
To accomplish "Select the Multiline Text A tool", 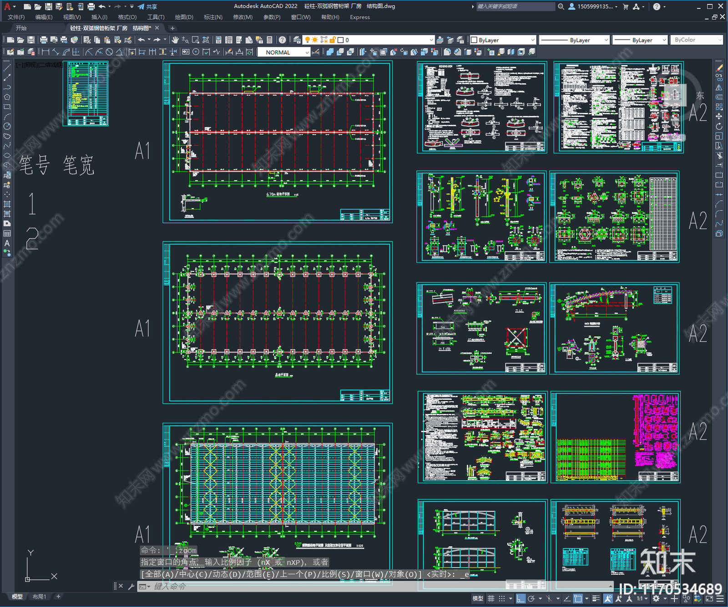I will point(7,243).
